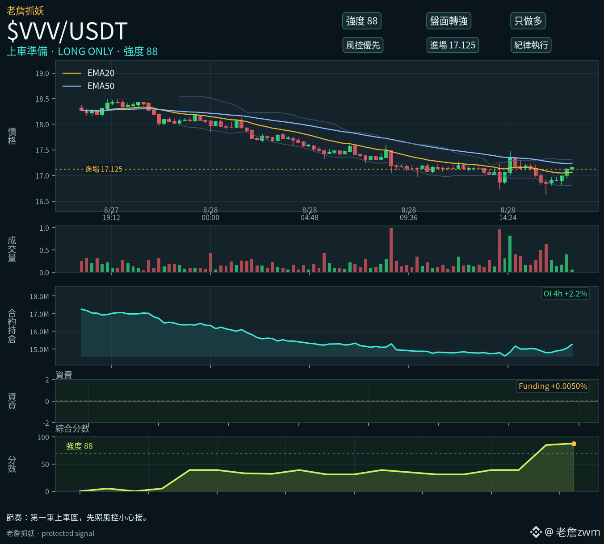
Task: Click the 15.0M open interest axis tick
Action: click(39, 349)
